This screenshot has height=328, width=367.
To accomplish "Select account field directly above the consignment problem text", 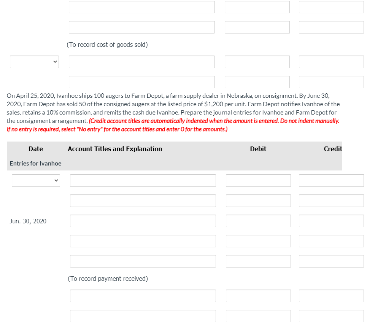I will pos(142,82).
